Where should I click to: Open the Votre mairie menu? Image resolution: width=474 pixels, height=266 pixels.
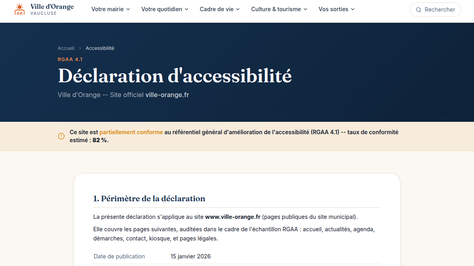click(110, 9)
